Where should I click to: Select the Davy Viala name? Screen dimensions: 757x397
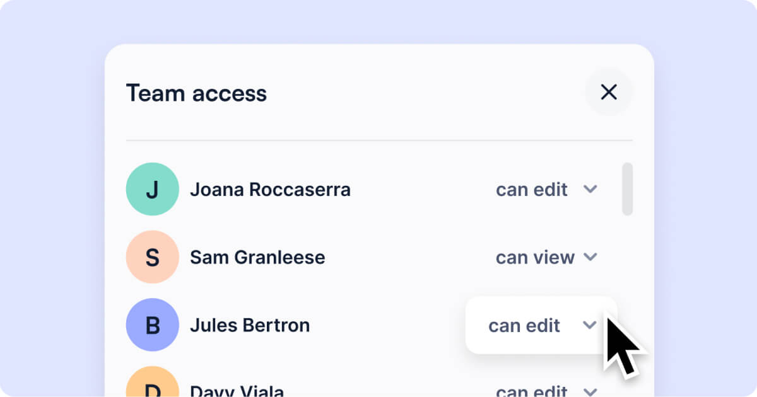pos(237,390)
